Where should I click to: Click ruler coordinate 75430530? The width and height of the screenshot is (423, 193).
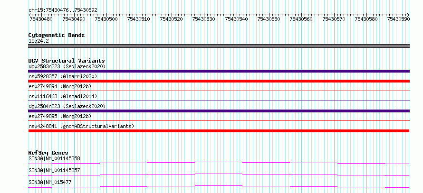tap(203, 19)
